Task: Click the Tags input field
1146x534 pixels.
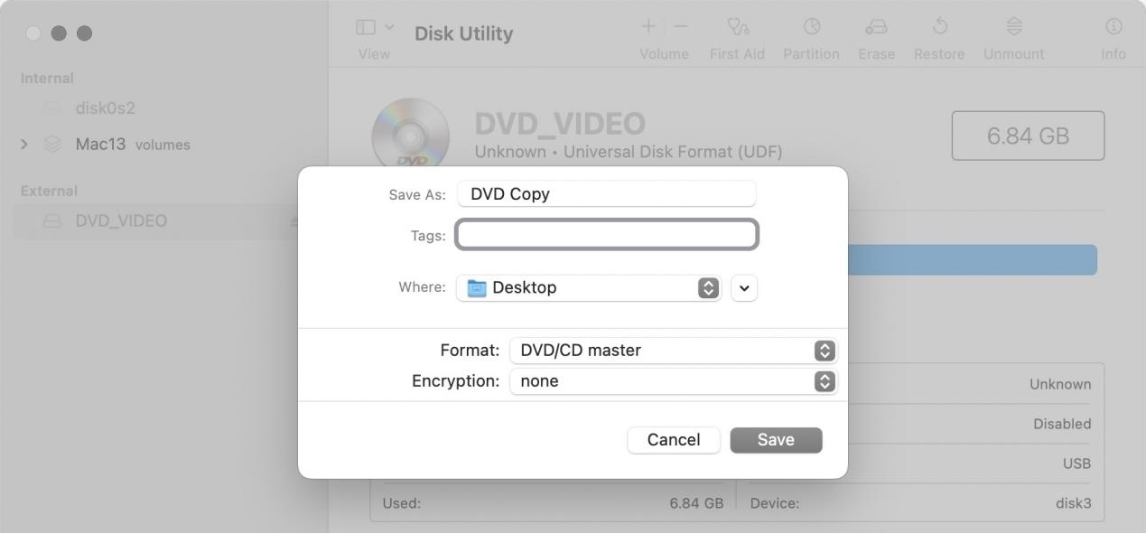Action: click(x=607, y=236)
